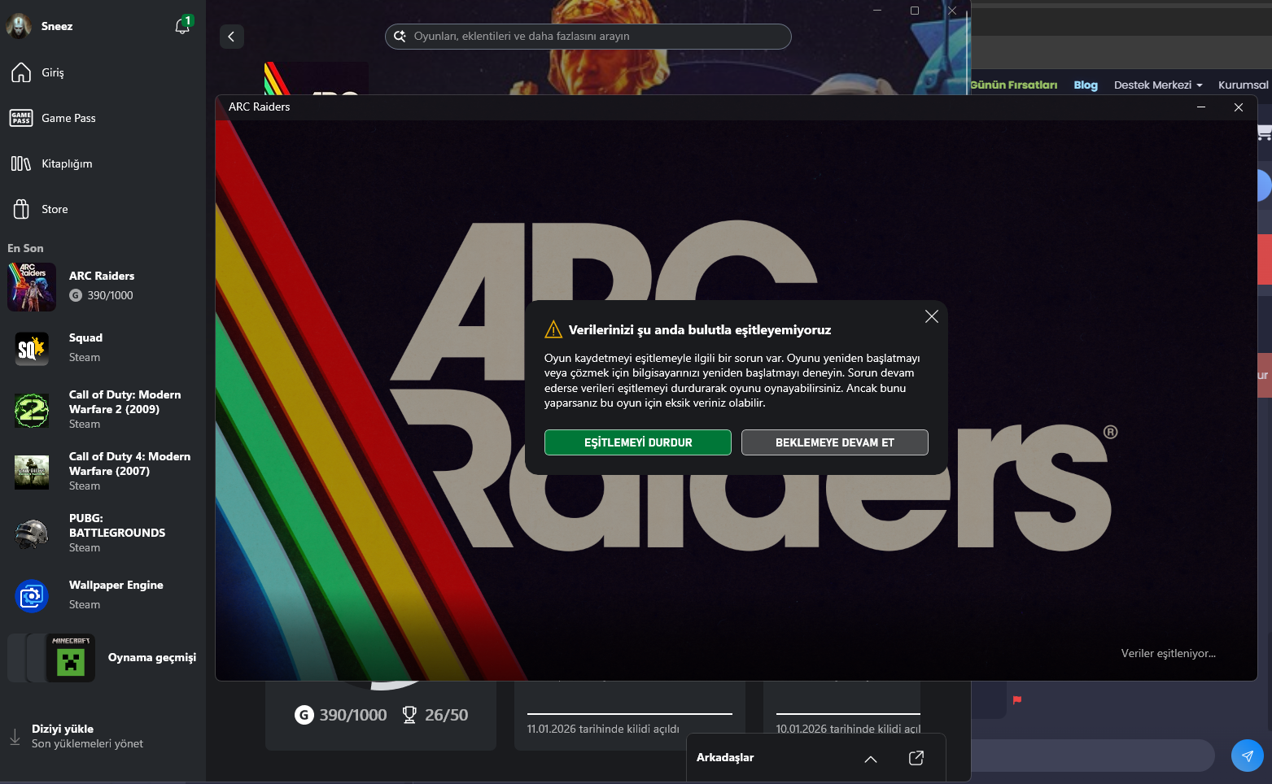Open the Store section

(103, 209)
